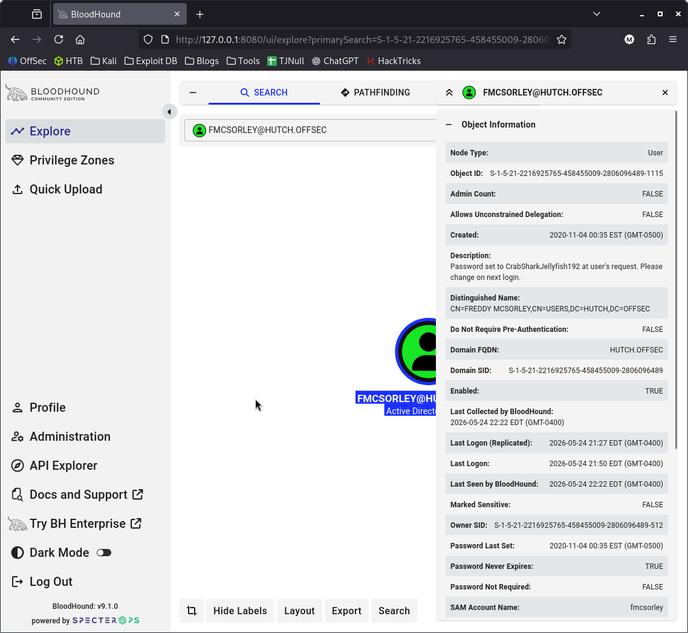The image size is (688, 633).
Task: Open the Exploit DB bookmarks folder
Action: coord(151,61)
